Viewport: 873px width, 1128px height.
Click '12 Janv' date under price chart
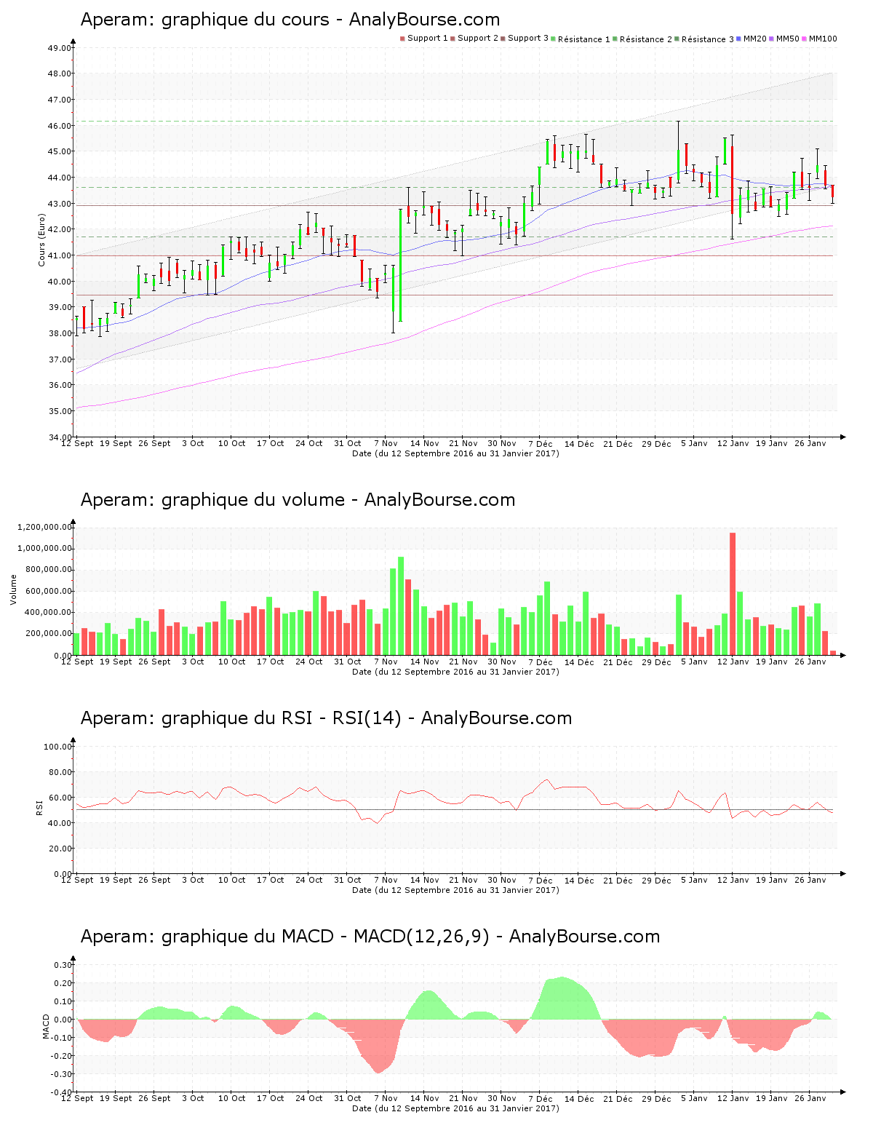point(733,443)
